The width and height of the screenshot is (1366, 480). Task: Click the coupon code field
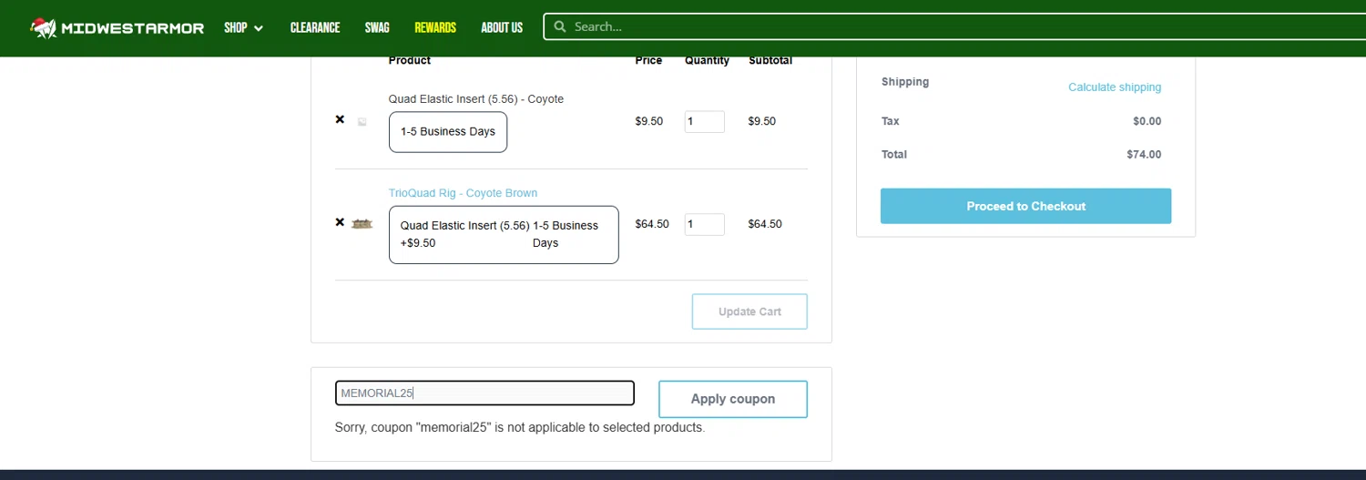click(484, 393)
